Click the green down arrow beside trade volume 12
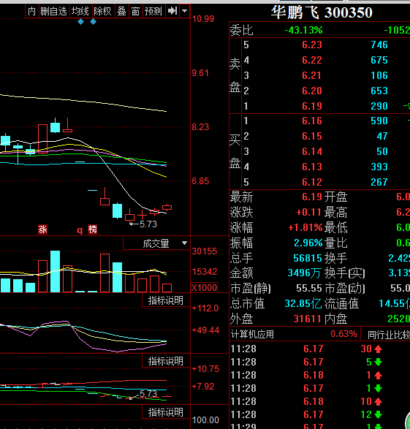410x429 pixels. (x=379, y=415)
